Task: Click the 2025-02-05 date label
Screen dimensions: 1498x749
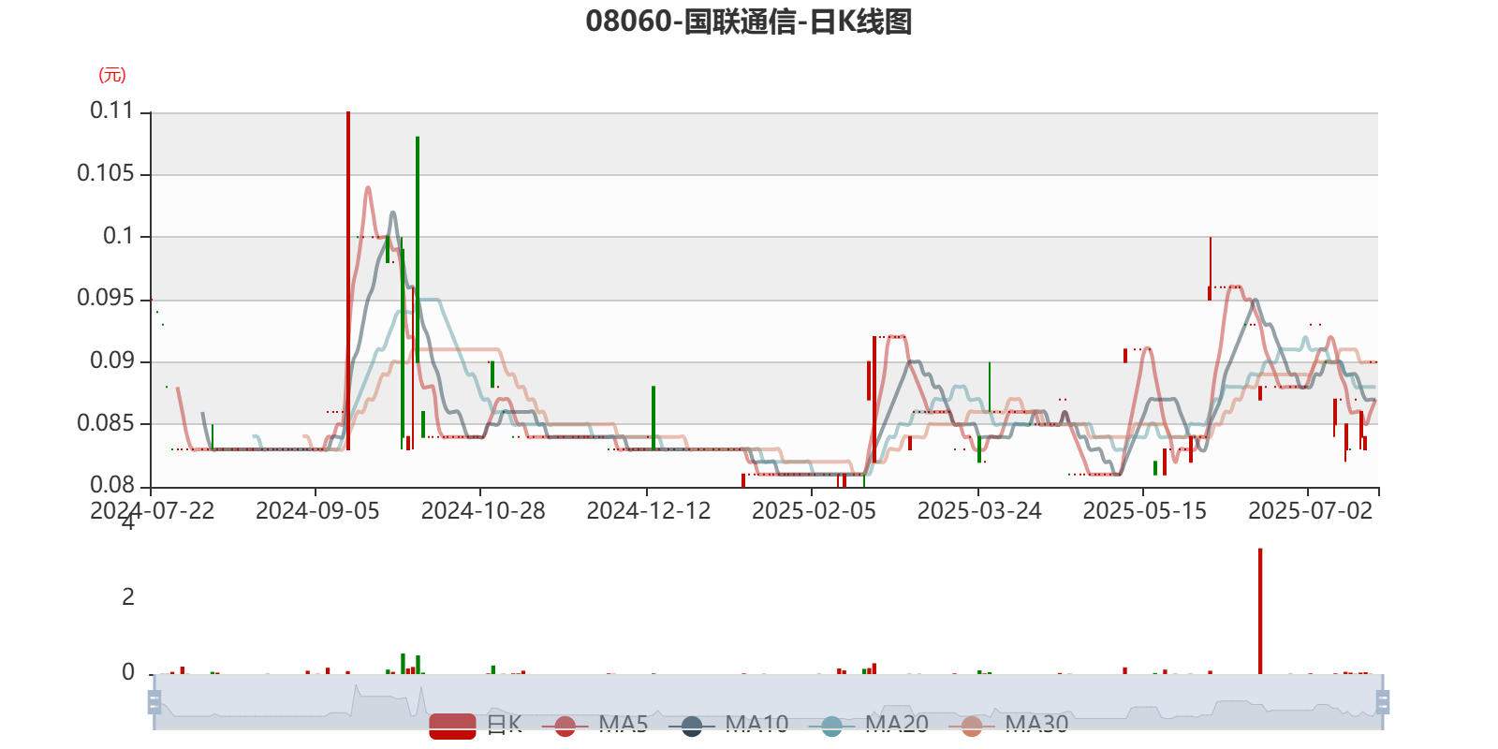Action: click(x=814, y=510)
